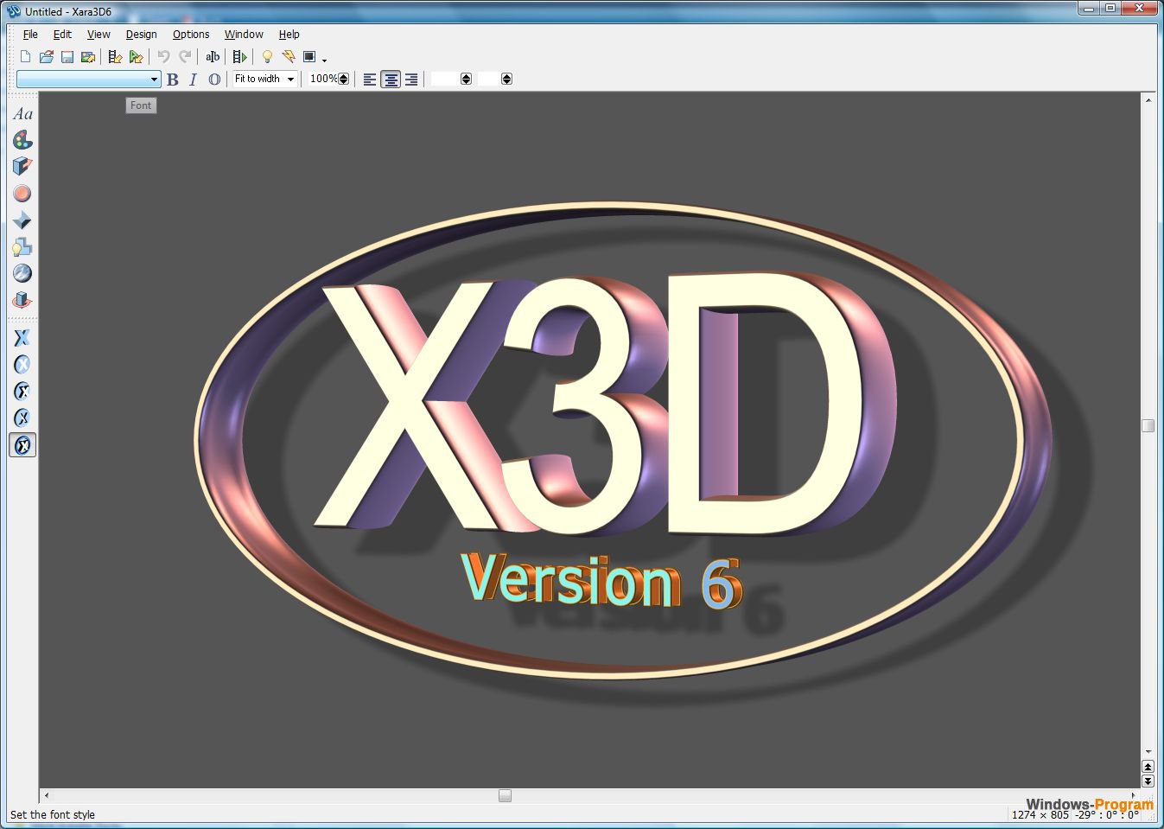Open the Color options palette icon
Screen dimensions: 1164x829
point(22,140)
